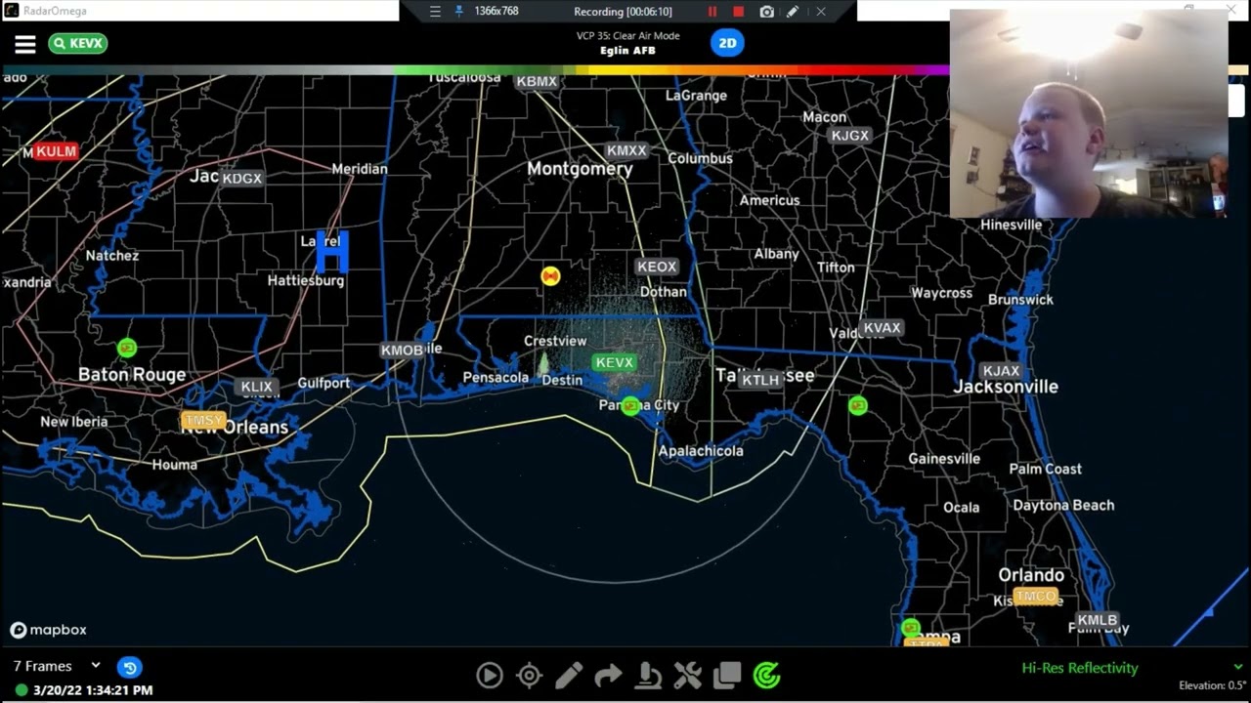Select the TMSY terminal radar site
The height and width of the screenshot is (703, 1251).
203,421
